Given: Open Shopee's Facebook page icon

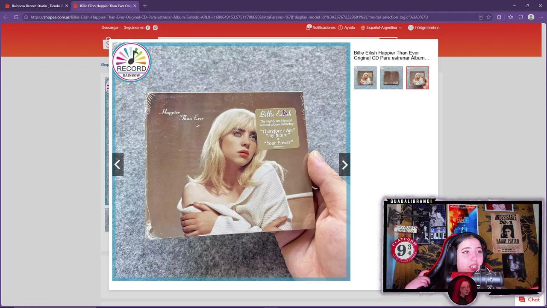Looking at the screenshot, I should coord(148,27).
